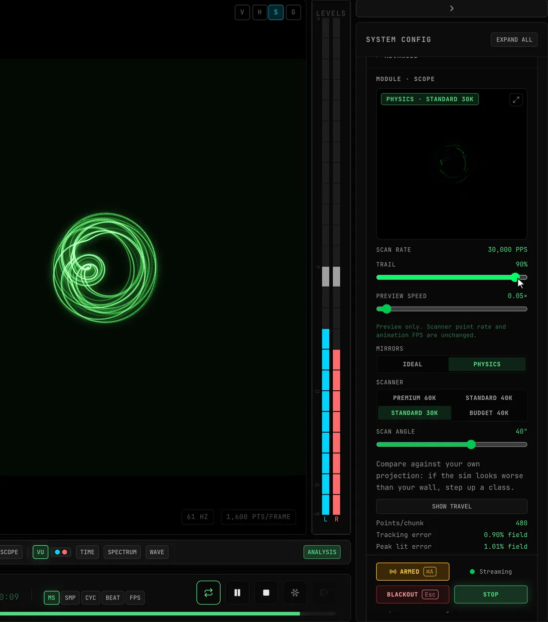
Task: Click the Scan Angle slider handle
Action: [x=471, y=445]
